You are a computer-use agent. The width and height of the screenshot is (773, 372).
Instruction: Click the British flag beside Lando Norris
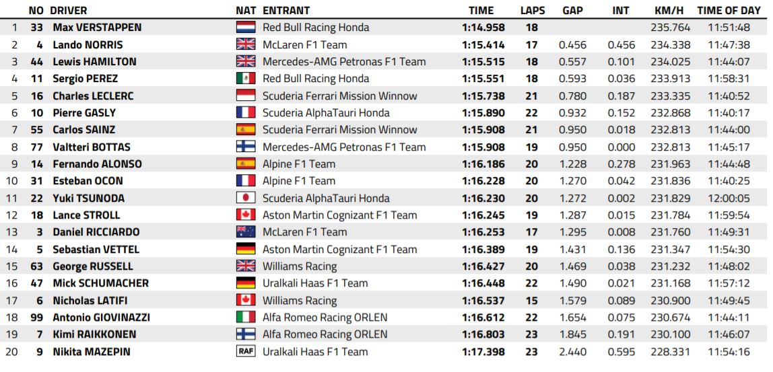(x=246, y=45)
